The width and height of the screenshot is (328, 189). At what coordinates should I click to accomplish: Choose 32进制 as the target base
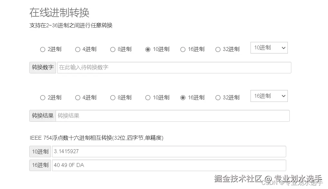(x=218, y=98)
